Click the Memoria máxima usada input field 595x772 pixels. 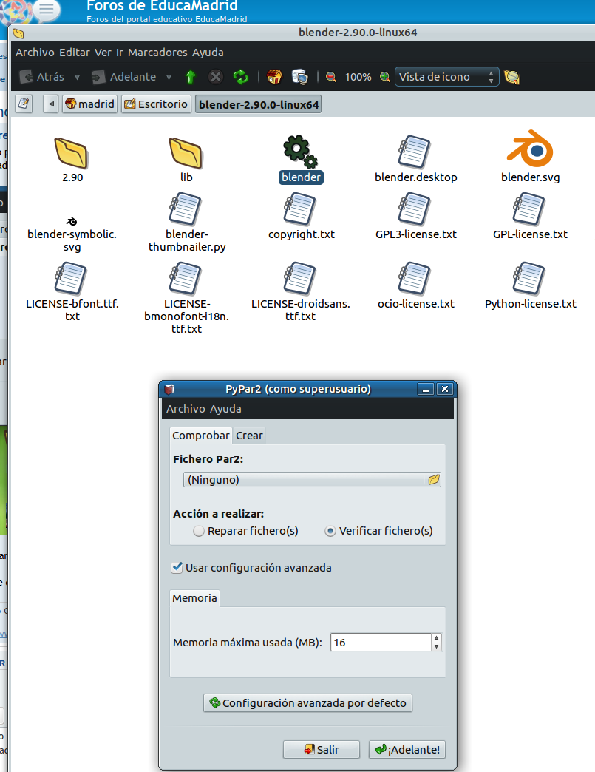tap(381, 642)
